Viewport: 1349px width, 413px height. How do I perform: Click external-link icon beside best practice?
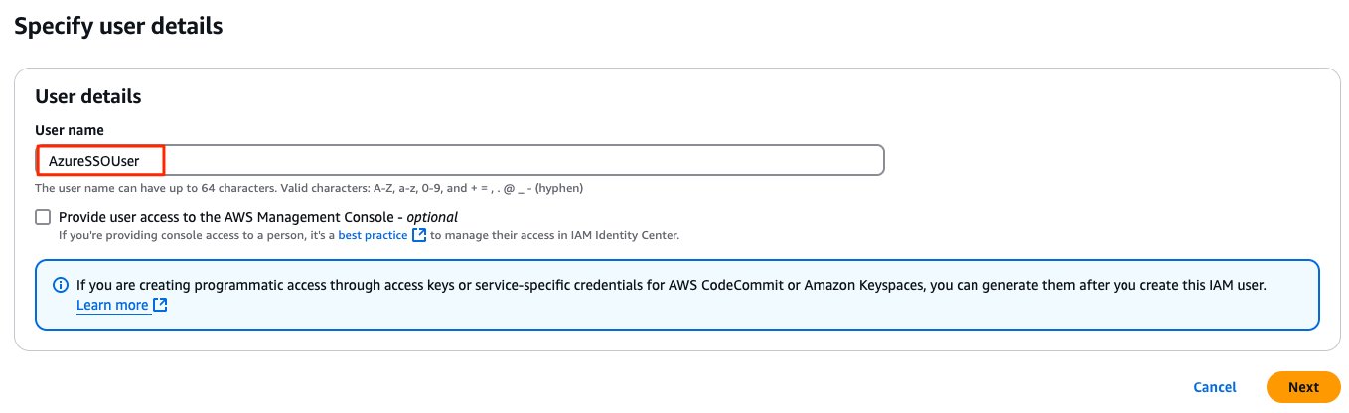419,235
